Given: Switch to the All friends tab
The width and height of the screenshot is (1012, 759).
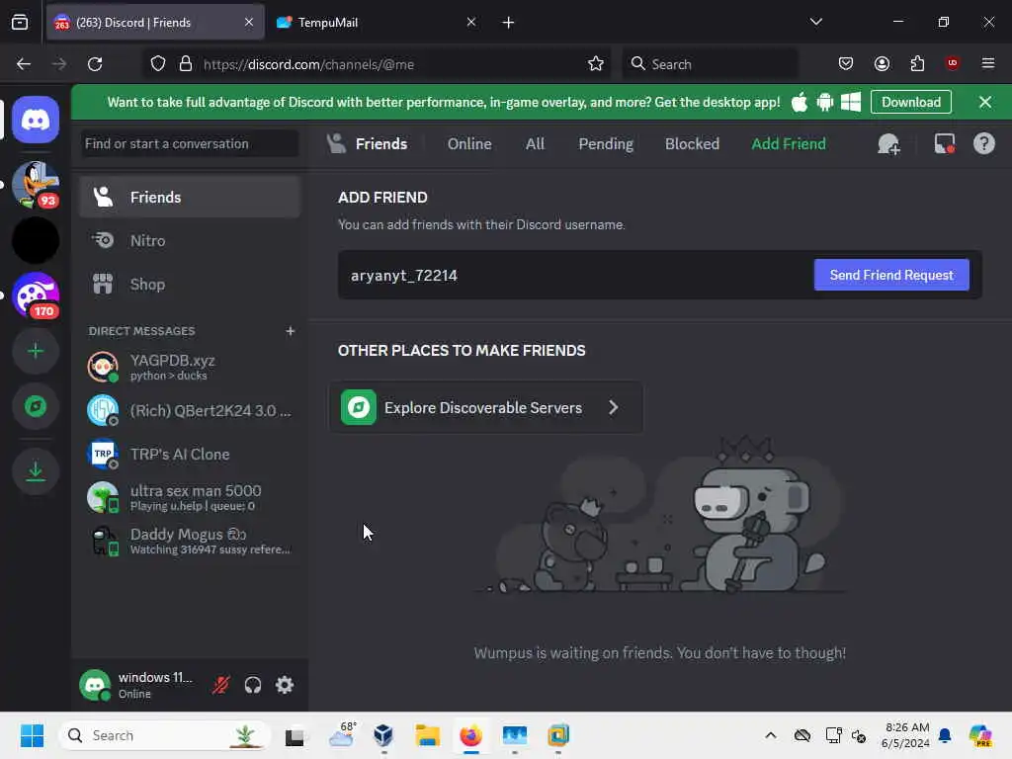Looking at the screenshot, I should pyautogui.click(x=535, y=144).
